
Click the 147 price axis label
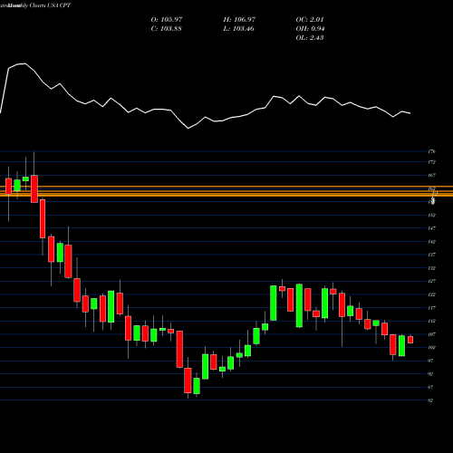pos(432,228)
